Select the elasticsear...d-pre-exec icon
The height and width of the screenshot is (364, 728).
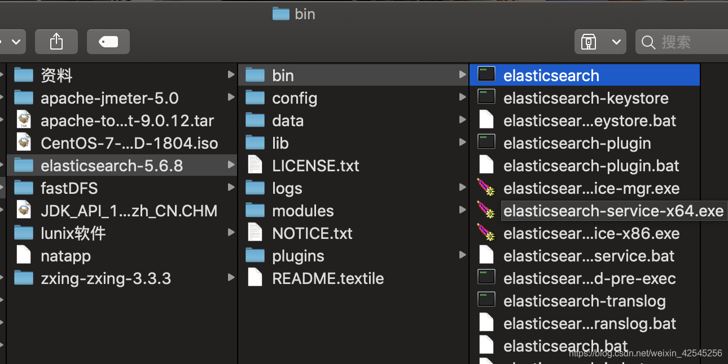click(486, 277)
